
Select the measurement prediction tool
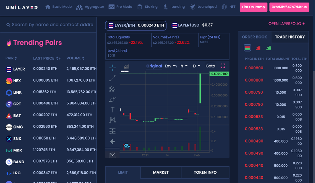[x=112, y=131]
